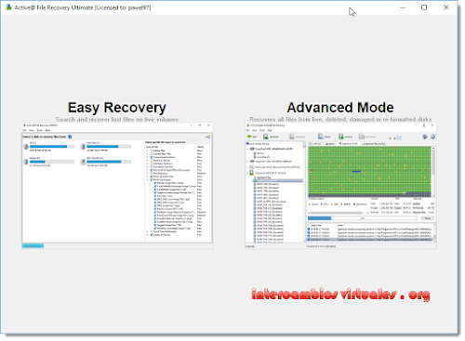This screenshot has height=341, width=465.
Task: Open the Advanced Mode thumbnail
Action: coord(340,186)
